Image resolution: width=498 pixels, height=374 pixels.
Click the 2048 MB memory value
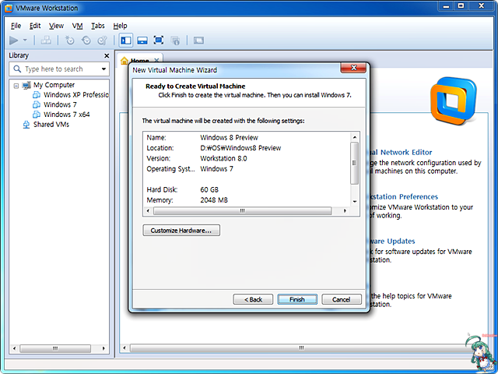point(214,200)
